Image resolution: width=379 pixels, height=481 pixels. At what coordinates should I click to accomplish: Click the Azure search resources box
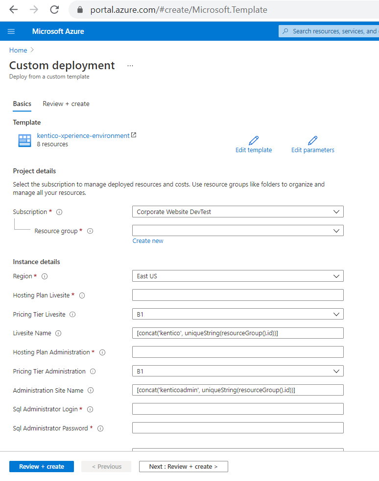(329, 31)
